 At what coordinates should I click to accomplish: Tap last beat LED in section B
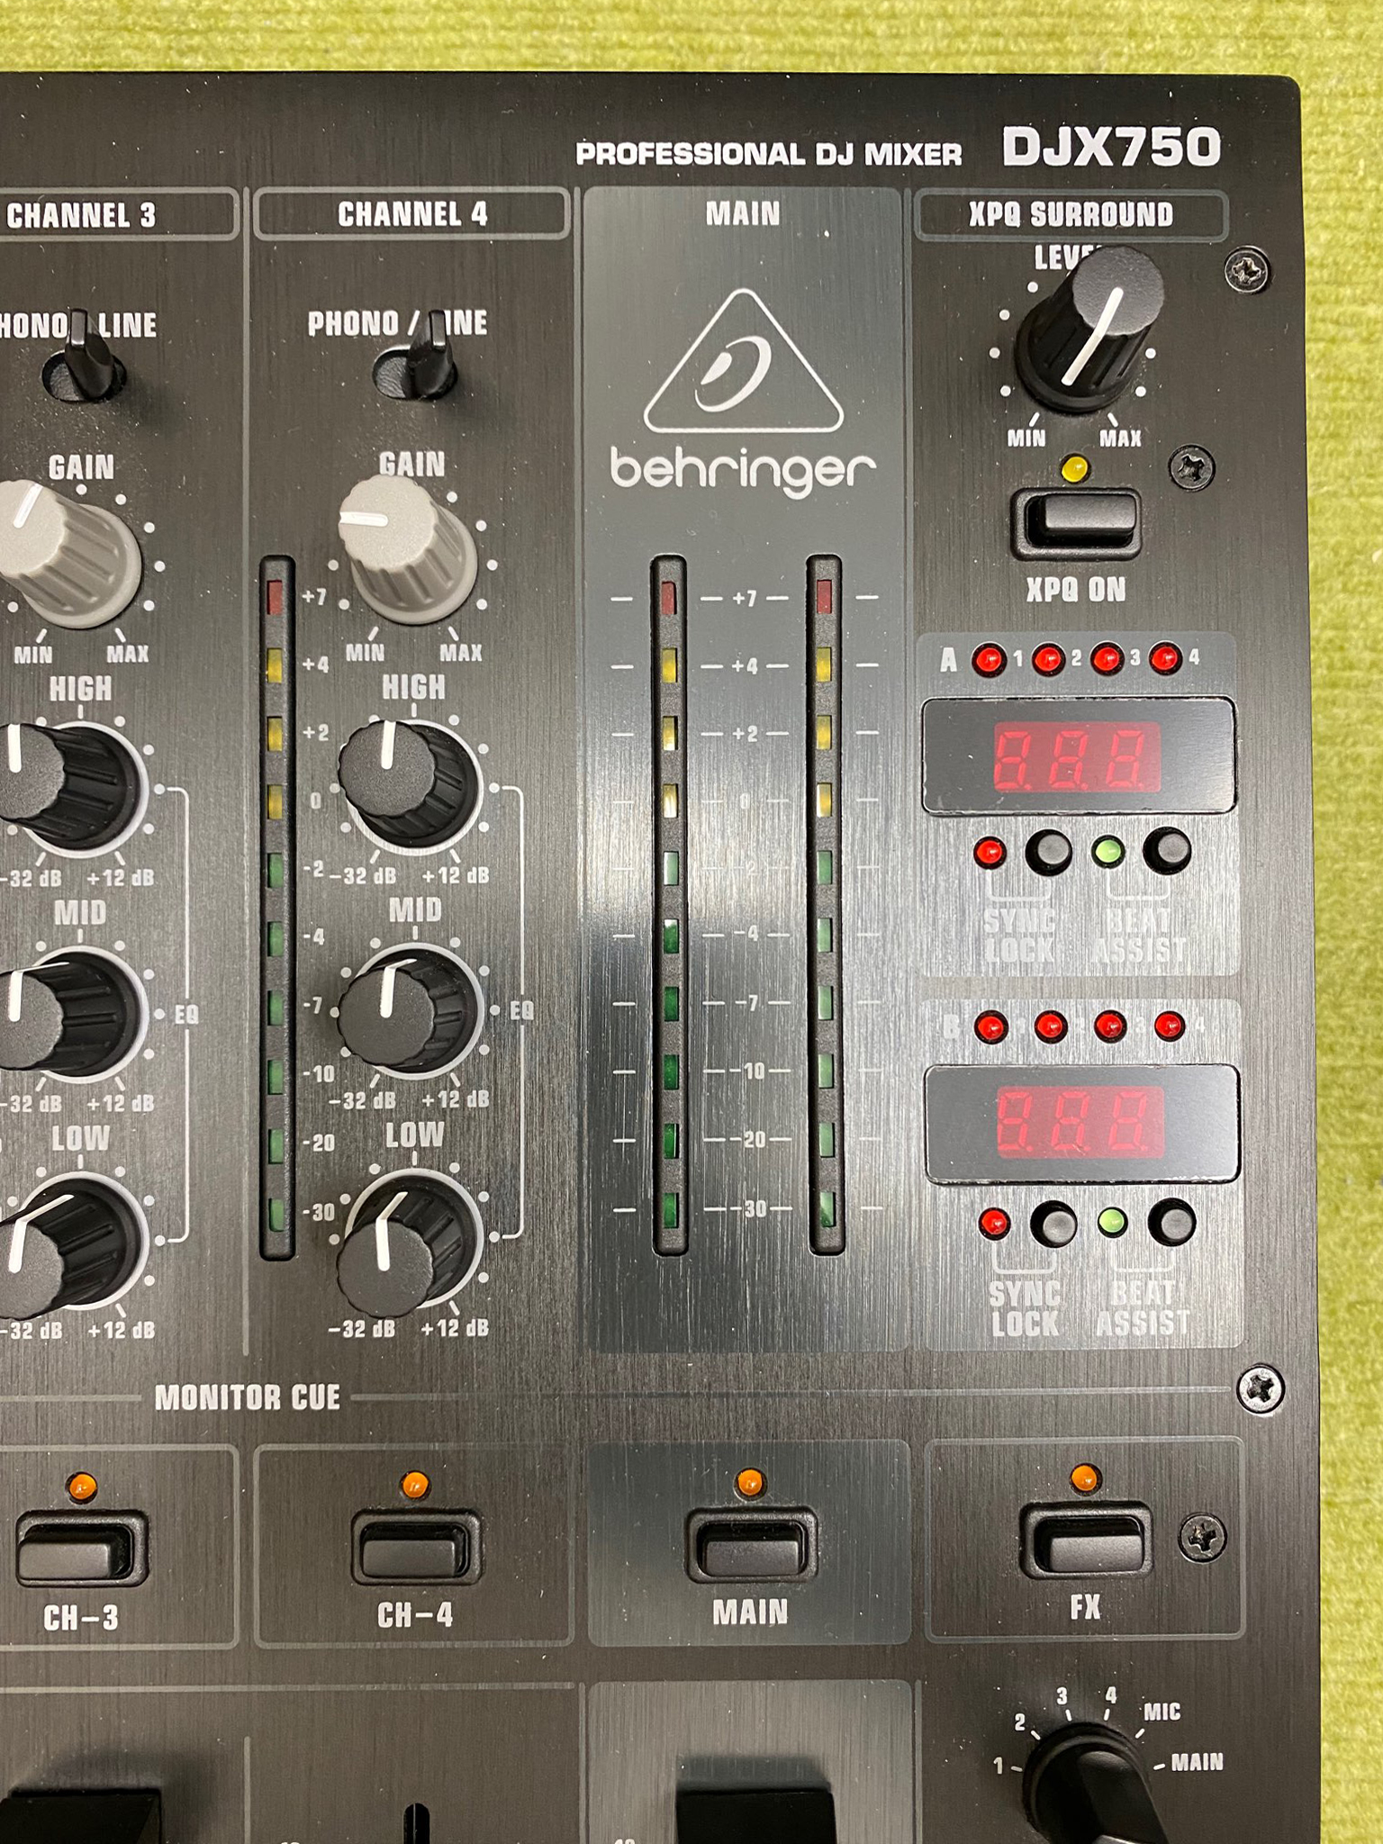1170,1026
